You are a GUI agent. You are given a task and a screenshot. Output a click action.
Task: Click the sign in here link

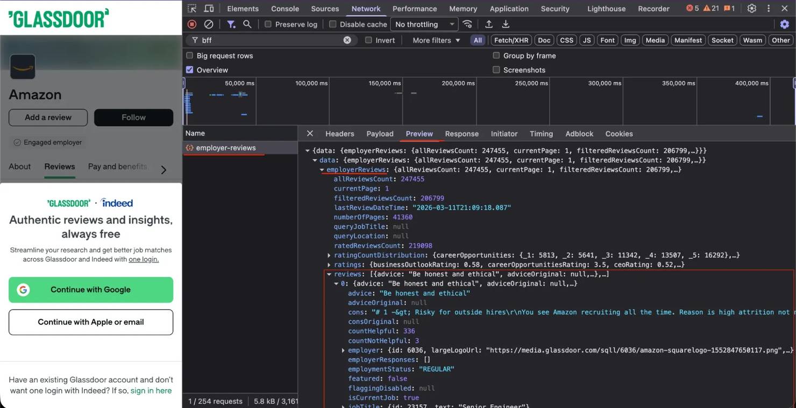(151, 391)
